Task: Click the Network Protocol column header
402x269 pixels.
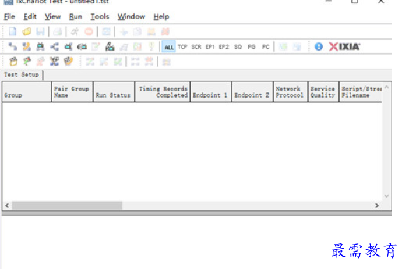Action: click(291, 92)
